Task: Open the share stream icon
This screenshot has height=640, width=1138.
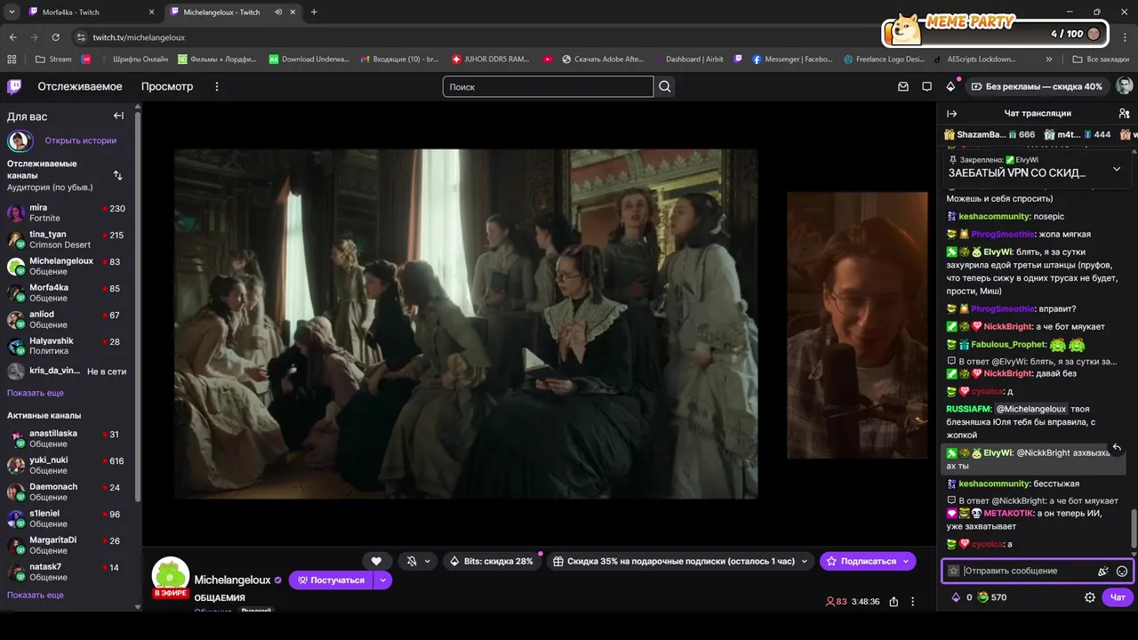Action: 894,602
